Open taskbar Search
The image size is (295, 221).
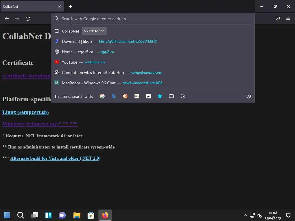click(x=20, y=215)
